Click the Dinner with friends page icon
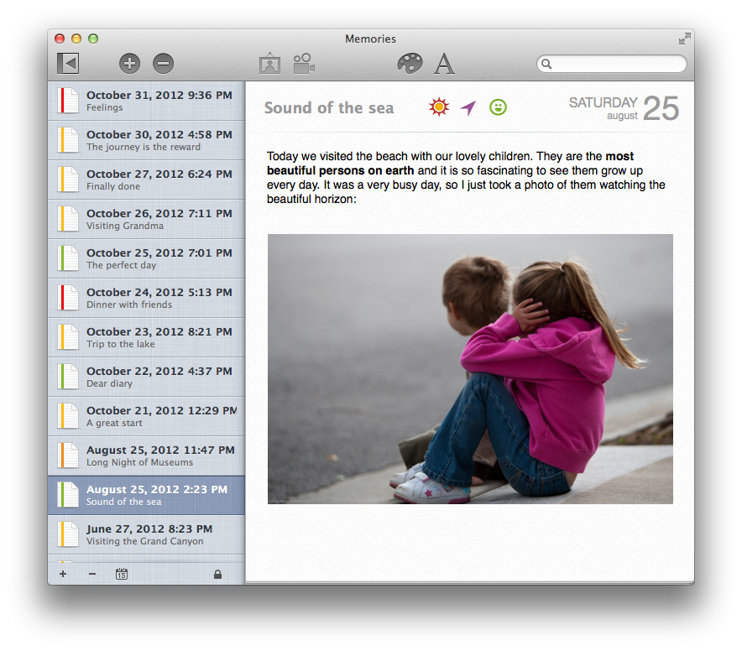Screen dimensions: 742x651 click(68, 298)
